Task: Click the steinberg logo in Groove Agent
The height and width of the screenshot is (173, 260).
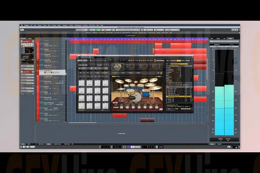Action: (x=159, y=60)
